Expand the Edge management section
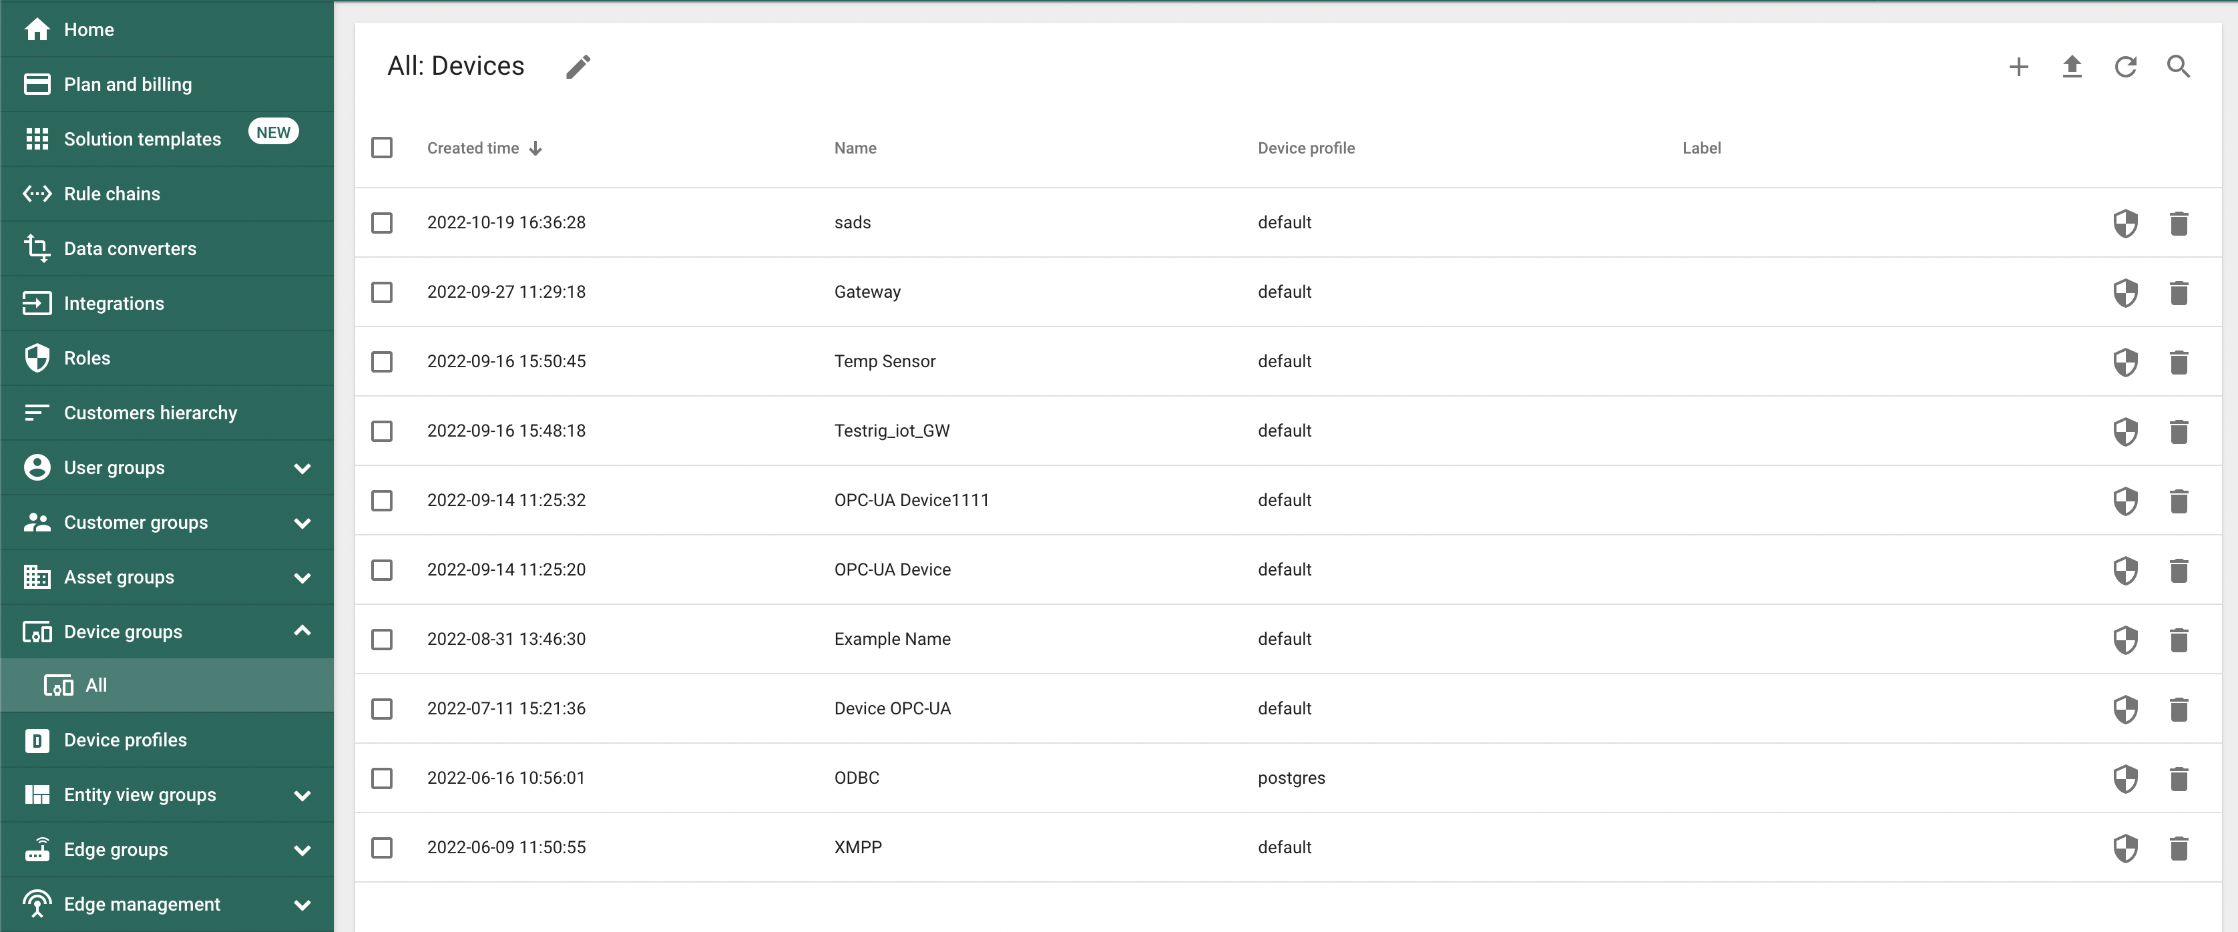 point(302,904)
